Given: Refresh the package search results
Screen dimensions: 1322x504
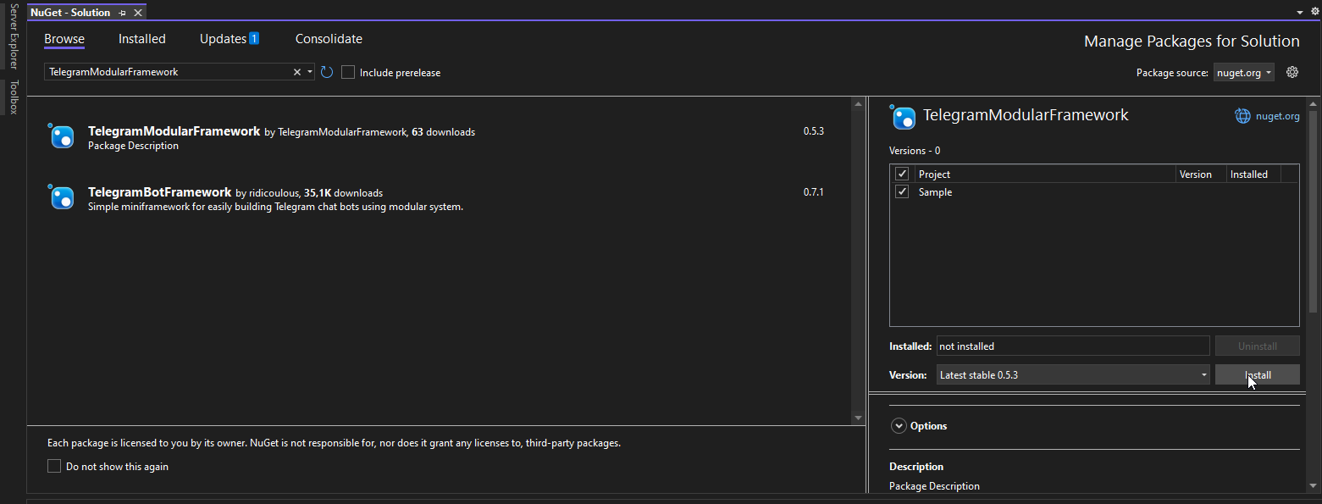Looking at the screenshot, I should coord(327,72).
